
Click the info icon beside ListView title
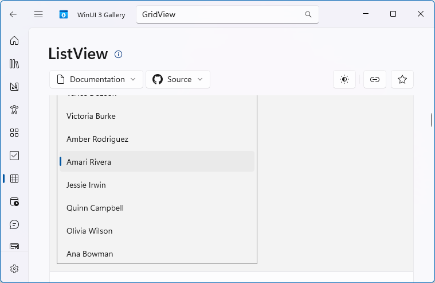(x=118, y=54)
